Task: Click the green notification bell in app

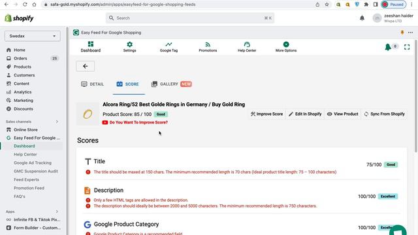Action: tap(388, 47)
